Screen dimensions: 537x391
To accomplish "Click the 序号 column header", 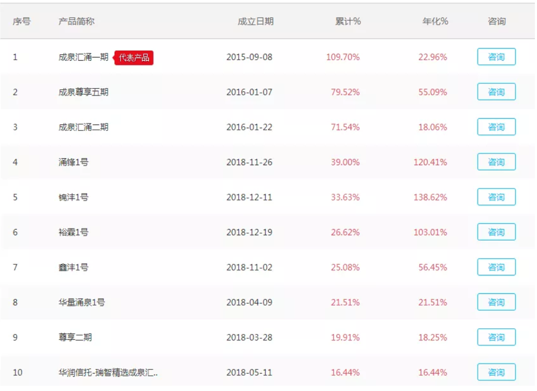I will (x=22, y=21).
